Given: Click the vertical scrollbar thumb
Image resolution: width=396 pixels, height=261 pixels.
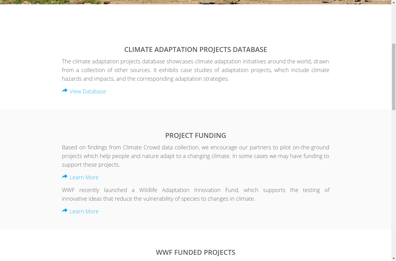Looking at the screenshot, I should pyautogui.click(x=394, y=77).
